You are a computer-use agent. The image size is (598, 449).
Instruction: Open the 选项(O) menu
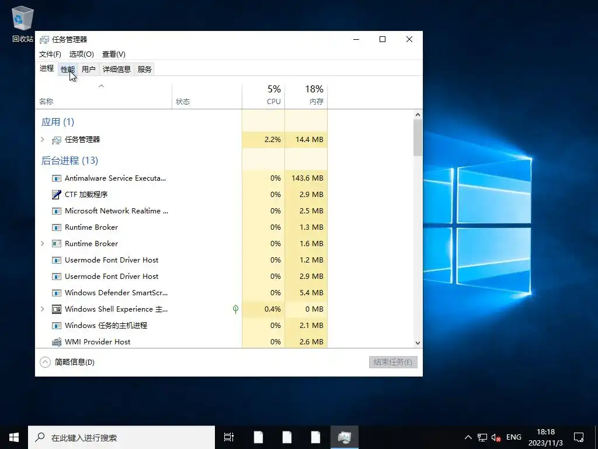coord(82,54)
